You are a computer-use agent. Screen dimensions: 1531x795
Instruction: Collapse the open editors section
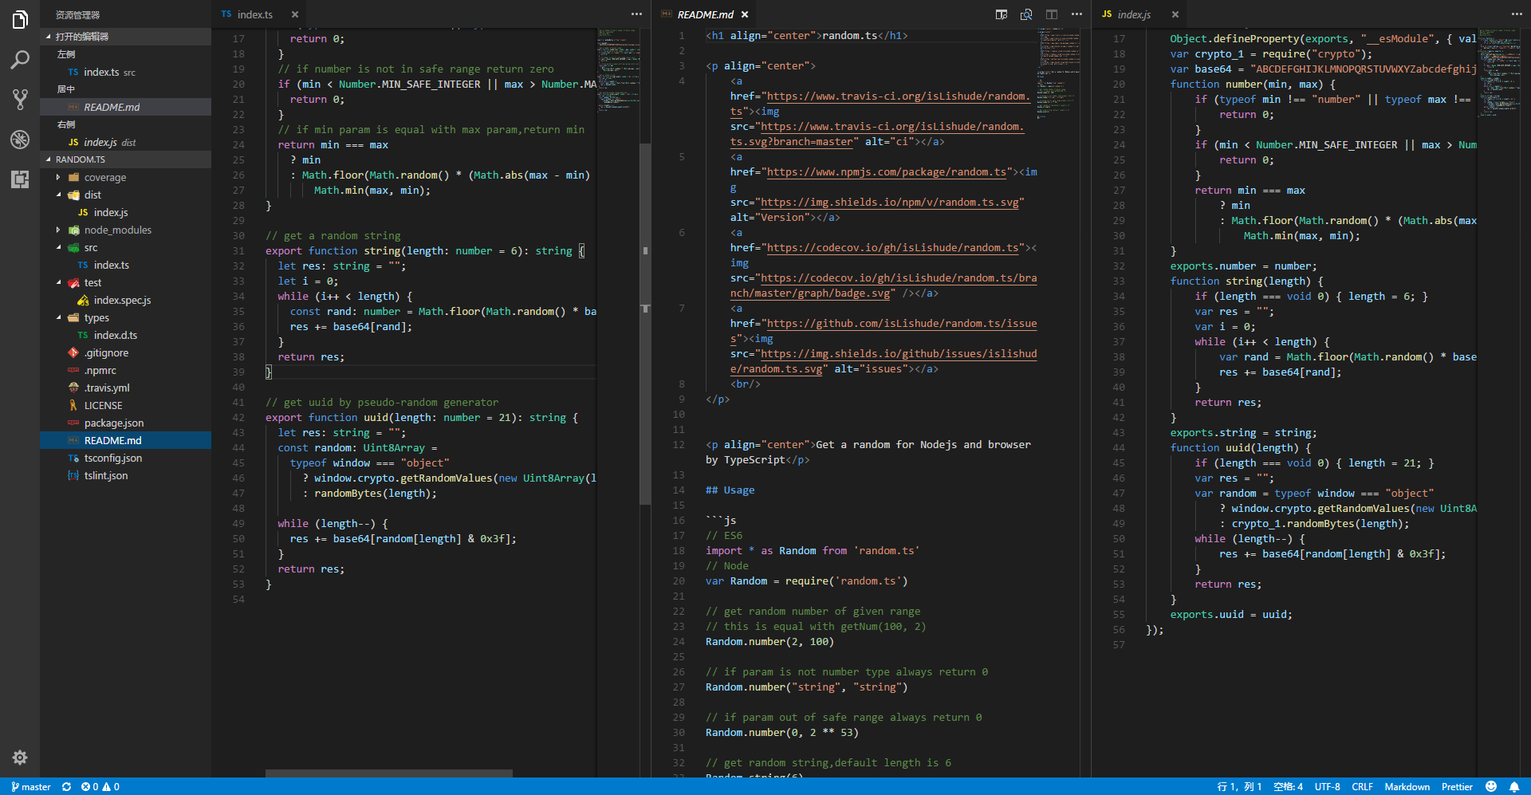(x=125, y=37)
